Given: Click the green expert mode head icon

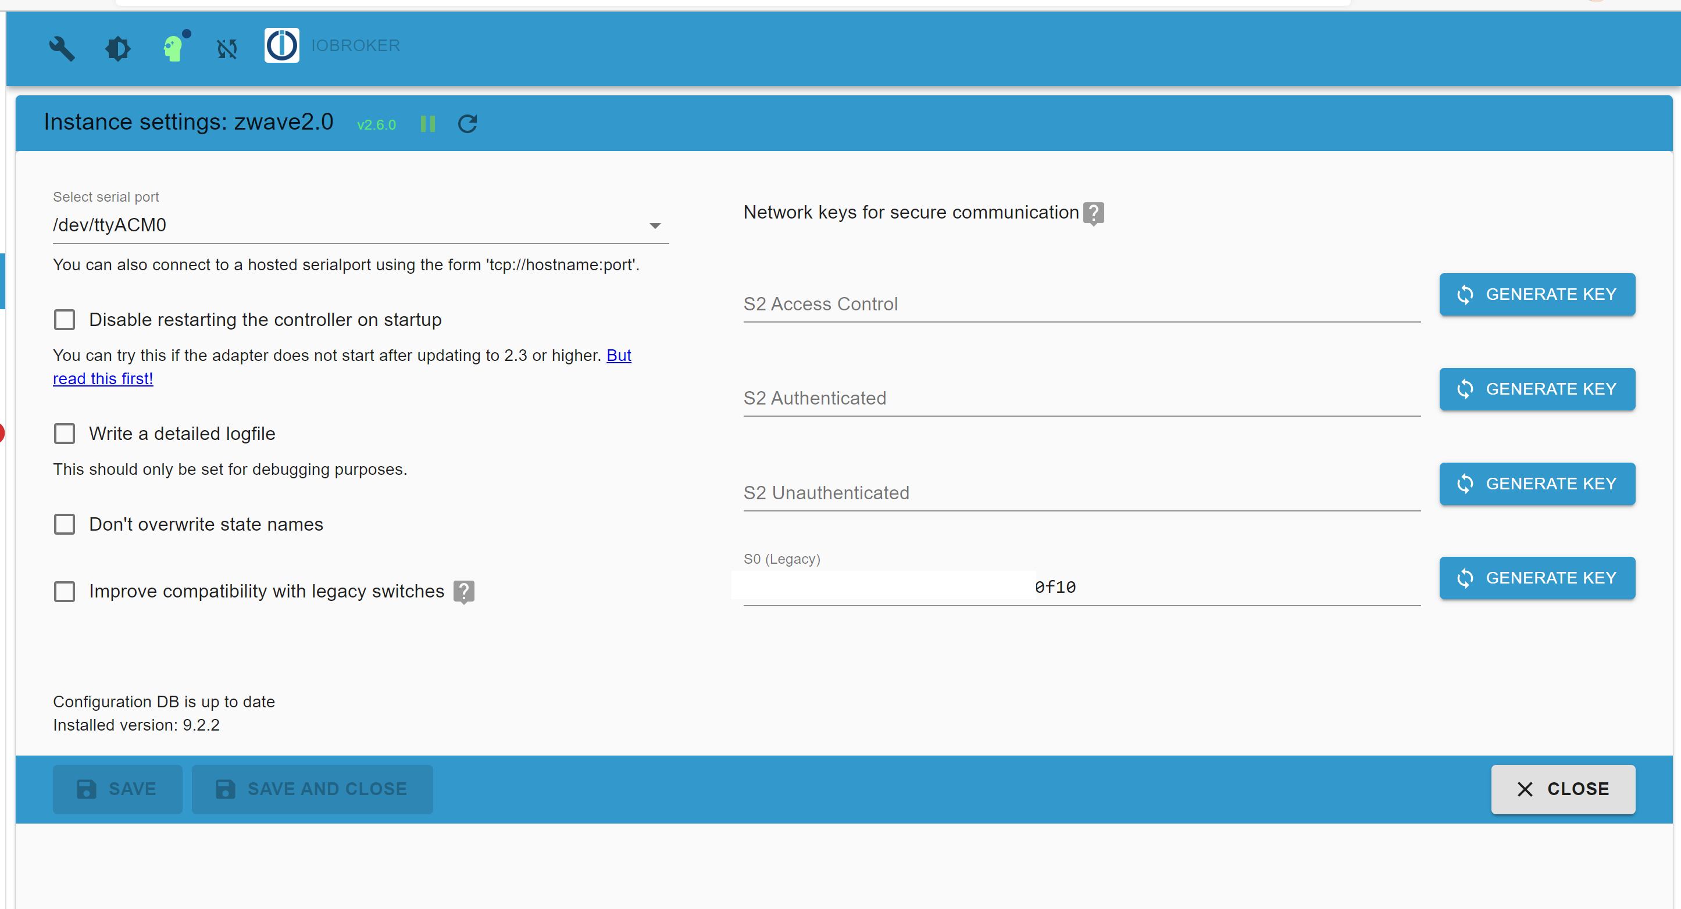Looking at the screenshot, I should 174,48.
